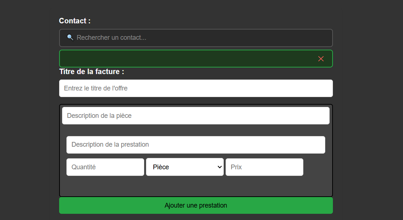Click the Quantité input field
Image resolution: width=403 pixels, height=220 pixels.
[105, 167]
